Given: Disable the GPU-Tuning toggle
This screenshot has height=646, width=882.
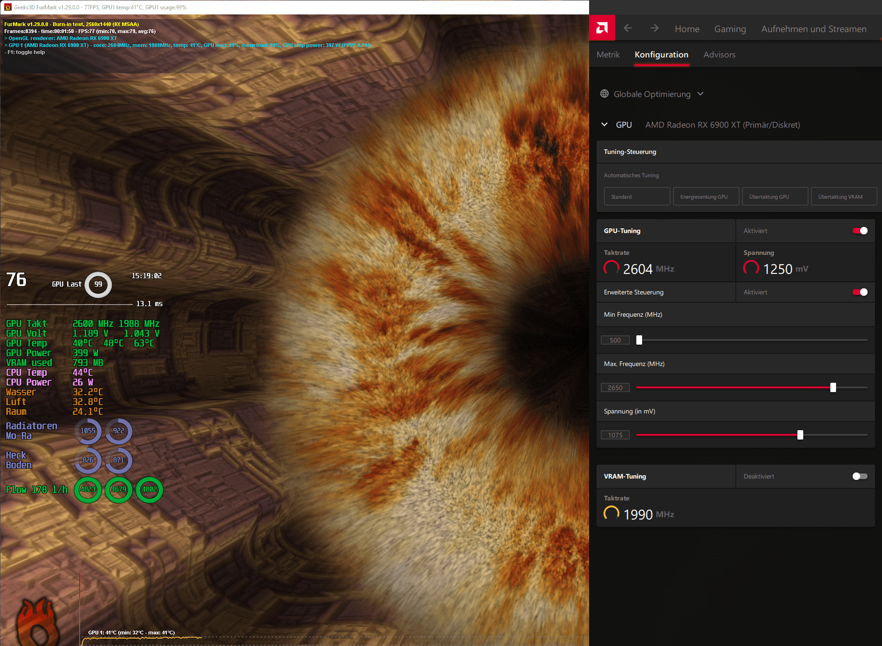Looking at the screenshot, I should pyautogui.click(x=860, y=231).
